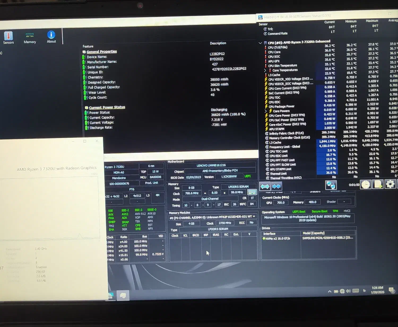Open the network monitors icon in HWiNFO

(331, 185)
